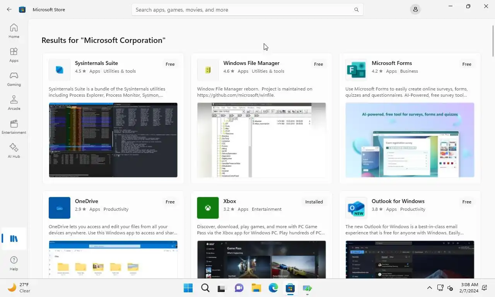The image size is (495, 297).
Task: Open the Sysinternals Suite title
Action: point(96,63)
